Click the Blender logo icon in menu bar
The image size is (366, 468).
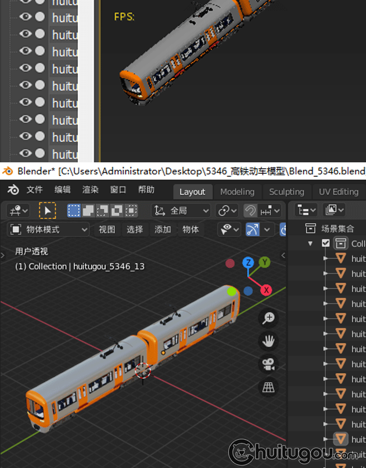click(x=13, y=190)
